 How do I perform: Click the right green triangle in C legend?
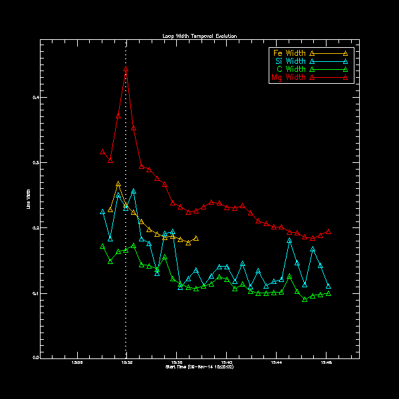coord(345,70)
